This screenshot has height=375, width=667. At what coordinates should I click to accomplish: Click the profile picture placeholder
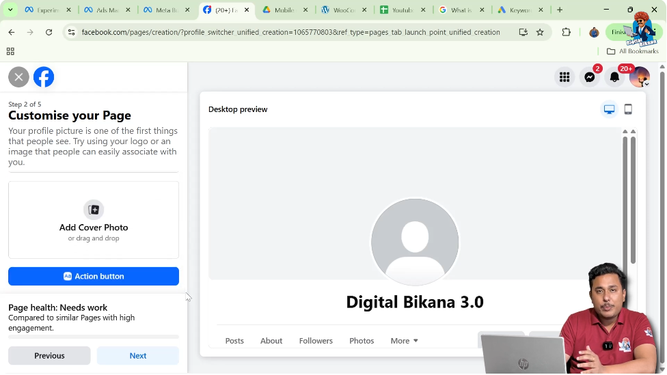coord(415,242)
